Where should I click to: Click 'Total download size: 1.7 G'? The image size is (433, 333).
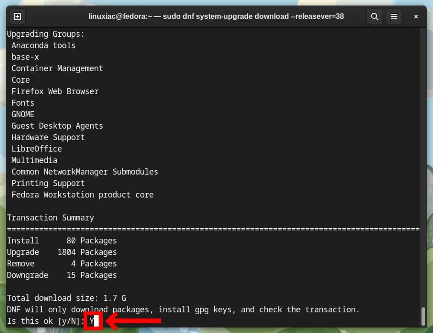point(67,298)
